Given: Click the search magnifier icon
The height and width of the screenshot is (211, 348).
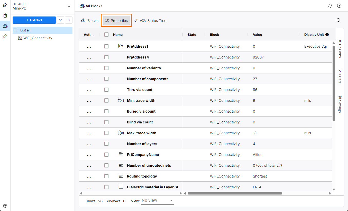Looking at the screenshot, I should coord(338,20).
